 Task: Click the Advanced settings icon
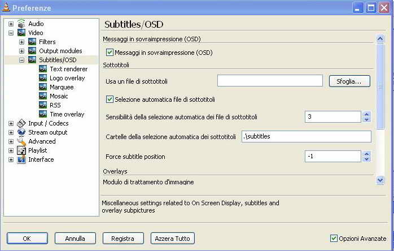pyautogui.click(x=21, y=141)
